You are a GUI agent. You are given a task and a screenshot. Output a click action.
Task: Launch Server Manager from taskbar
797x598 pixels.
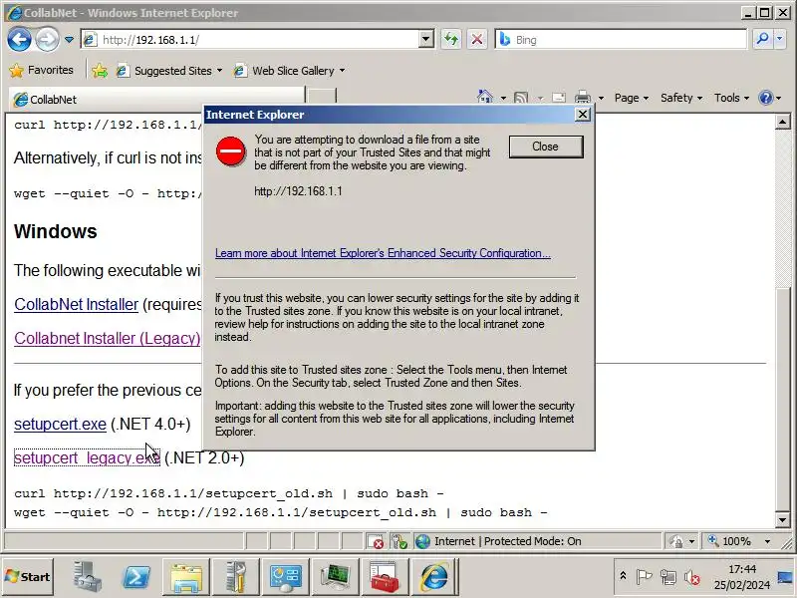coord(88,577)
